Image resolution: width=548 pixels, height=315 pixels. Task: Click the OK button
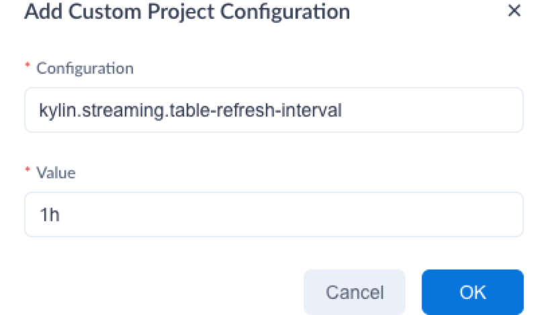[472, 292]
